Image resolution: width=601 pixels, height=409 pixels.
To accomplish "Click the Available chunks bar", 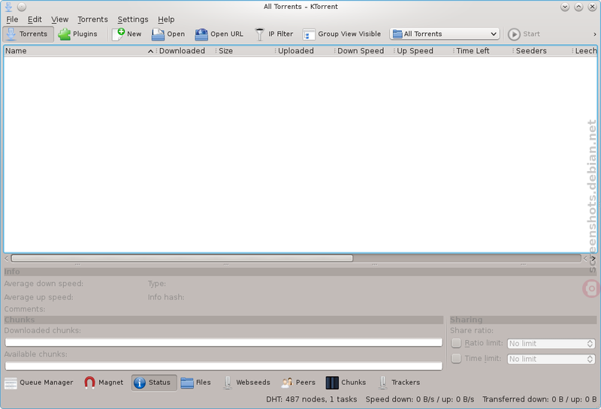I will pos(223,365).
